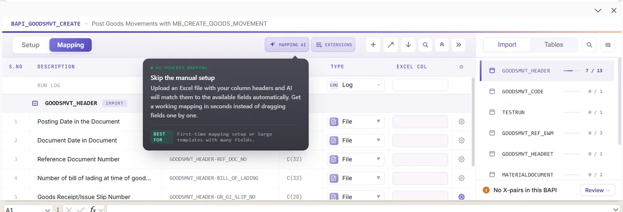623x212 pixels.
Task: Select the Mapping tab
Action: [71, 45]
